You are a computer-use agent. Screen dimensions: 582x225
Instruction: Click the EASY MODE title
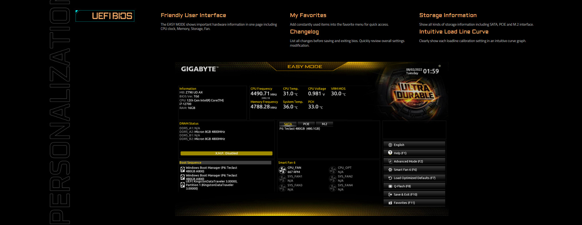(x=305, y=67)
